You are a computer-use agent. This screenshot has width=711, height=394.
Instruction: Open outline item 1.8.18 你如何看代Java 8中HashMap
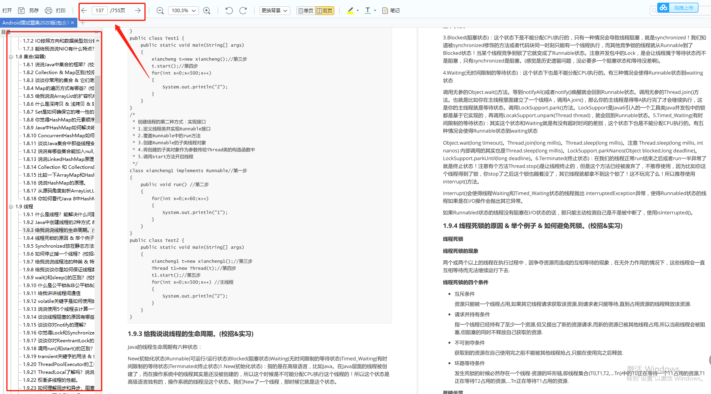pyautogui.click(x=58, y=199)
